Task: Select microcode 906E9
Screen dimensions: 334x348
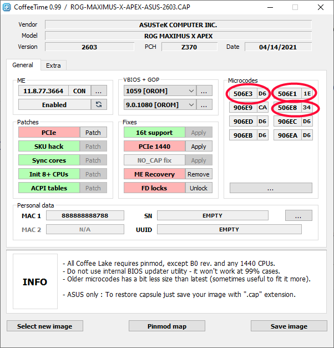Action: [x=243, y=108]
